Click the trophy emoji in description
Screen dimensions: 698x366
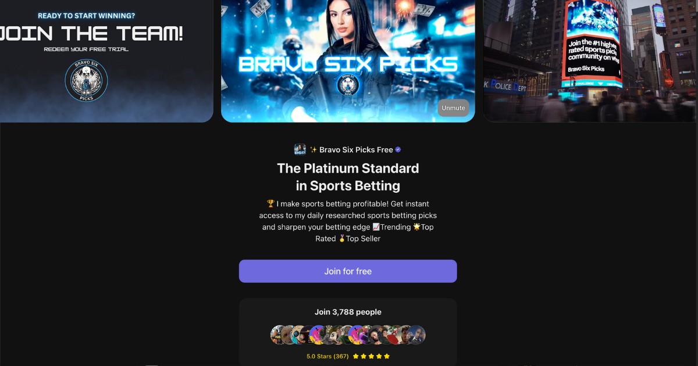270,203
